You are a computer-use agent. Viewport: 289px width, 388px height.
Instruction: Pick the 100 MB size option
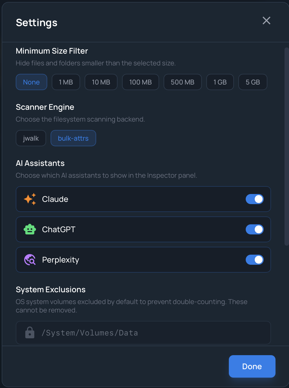[x=140, y=82]
